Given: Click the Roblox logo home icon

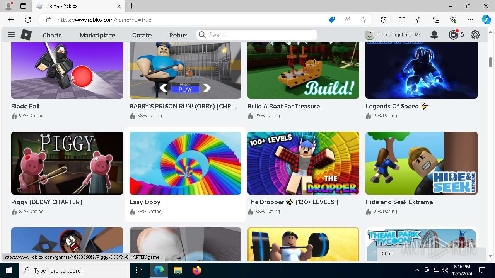Looking at the screenshot, I should pyautogui.click(x=26, y=35).
